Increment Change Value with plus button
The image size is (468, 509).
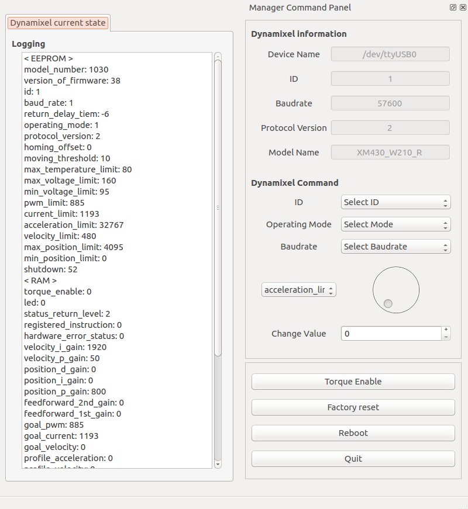click(446, 330)
